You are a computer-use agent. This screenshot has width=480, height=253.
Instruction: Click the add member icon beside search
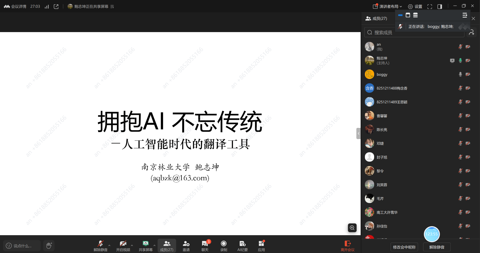pos(471,32)
